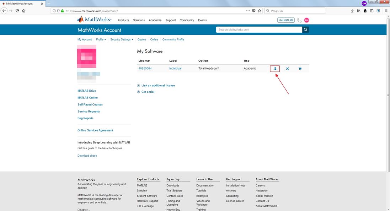Open Installation Help footer link

(x=235, y=185)
